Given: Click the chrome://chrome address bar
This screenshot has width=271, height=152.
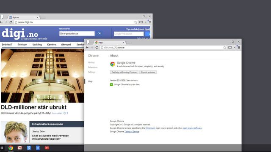Looking at the screenshot, I should coord(163,47).
